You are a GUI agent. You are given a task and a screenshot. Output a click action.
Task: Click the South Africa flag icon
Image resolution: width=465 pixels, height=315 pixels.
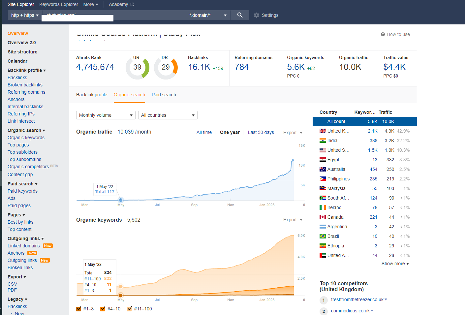pyautogui.click(x=323, y=198)
